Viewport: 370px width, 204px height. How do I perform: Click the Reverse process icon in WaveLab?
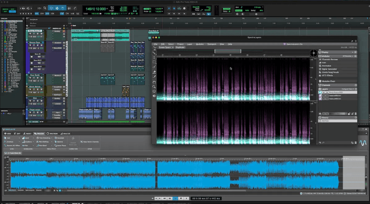pos(55,142)
